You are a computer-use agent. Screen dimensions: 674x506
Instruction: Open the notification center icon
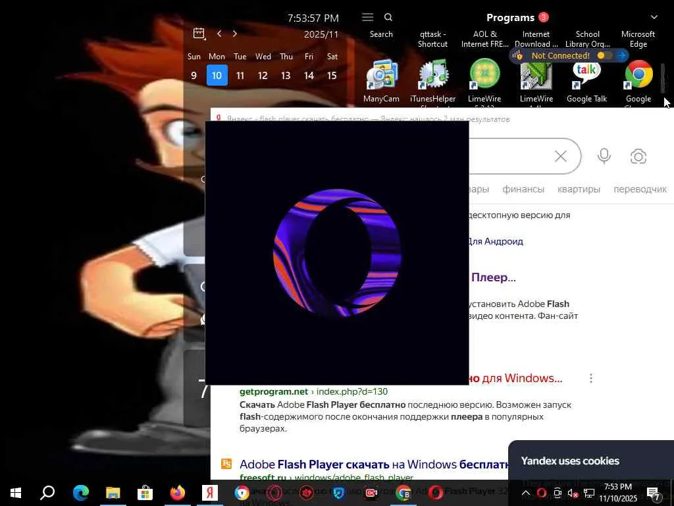(654, 493)
